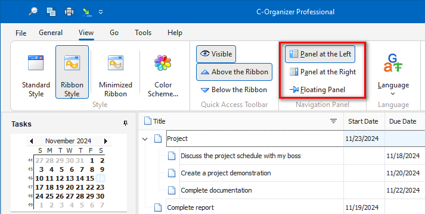Select November 30 in the calendar
Image resolution: width=425 pixels, height=214 pixels.
100,196
